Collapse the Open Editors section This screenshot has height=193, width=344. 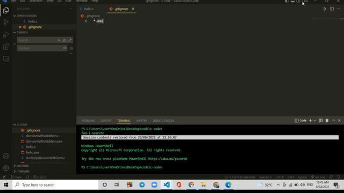point(15,16)
